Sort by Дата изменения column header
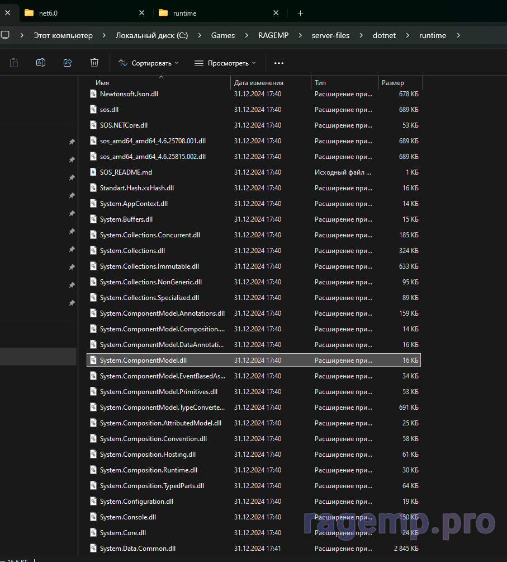507x562 pixels. pyautogui.click(x=259, y=83)
